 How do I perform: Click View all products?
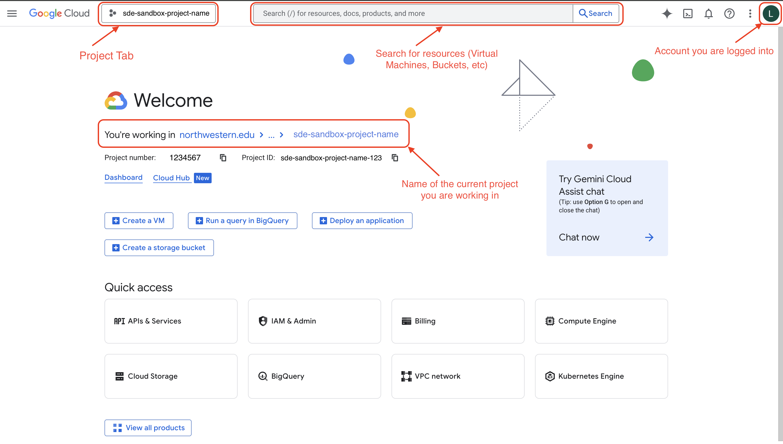coord(148,428)
